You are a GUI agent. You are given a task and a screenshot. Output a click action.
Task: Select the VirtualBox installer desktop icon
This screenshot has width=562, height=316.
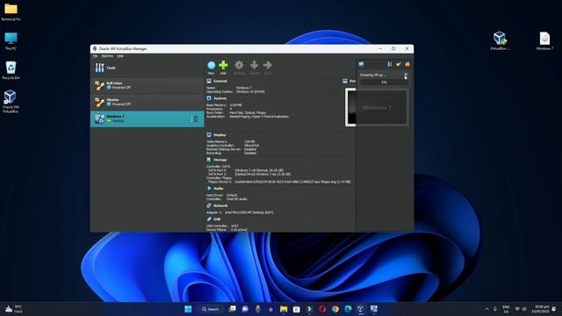click(500, 40)
